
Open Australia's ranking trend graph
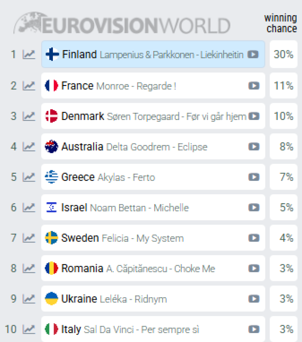29,147
